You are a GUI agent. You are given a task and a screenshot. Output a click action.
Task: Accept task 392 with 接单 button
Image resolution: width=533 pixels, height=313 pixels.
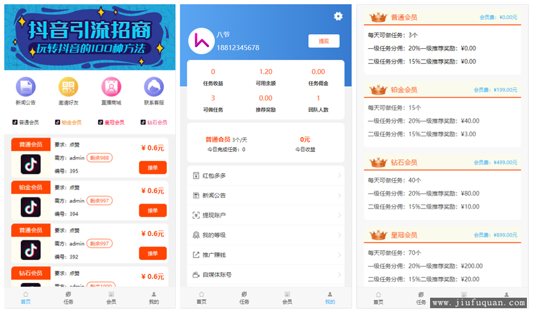coord(153,253)
